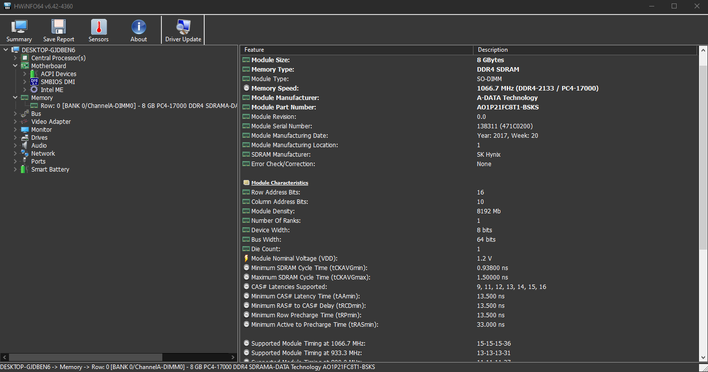
Task: Collapse the Memory node
Action: tap(15, 97)
